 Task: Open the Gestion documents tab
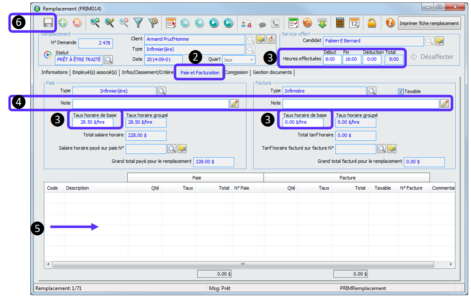click(272, 72)
